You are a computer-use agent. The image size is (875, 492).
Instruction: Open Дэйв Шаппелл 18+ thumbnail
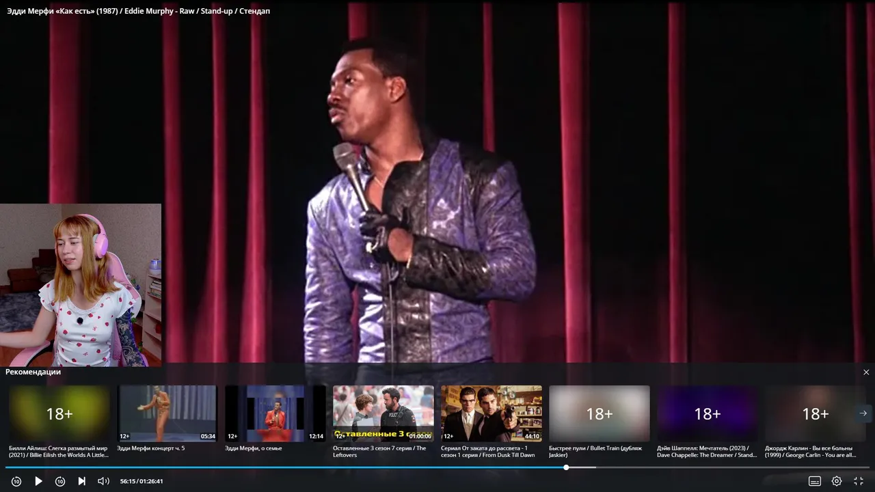pyautogui.click(x=708, y=413)
